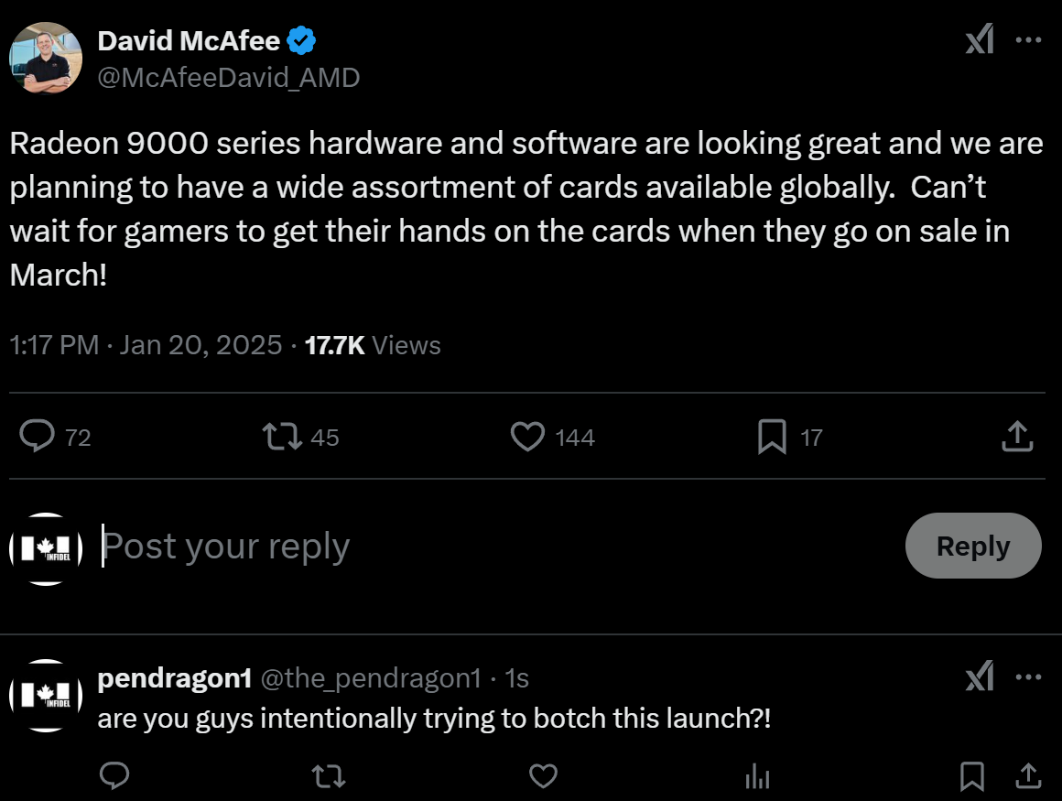Reply to pendragon1's comment

click(x=114, y=776)
